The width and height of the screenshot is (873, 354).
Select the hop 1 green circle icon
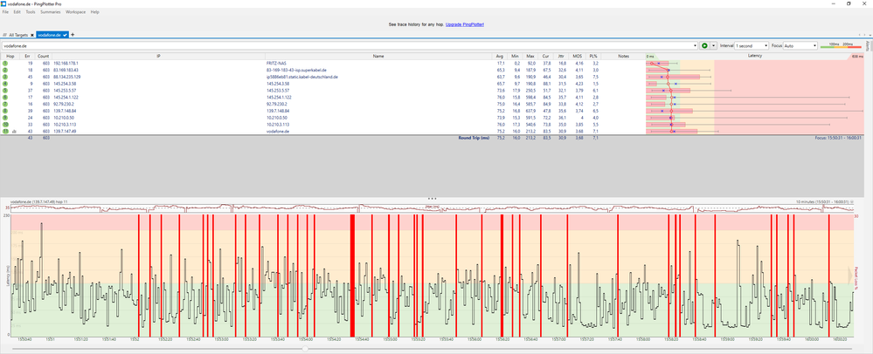tap(5, 64)
